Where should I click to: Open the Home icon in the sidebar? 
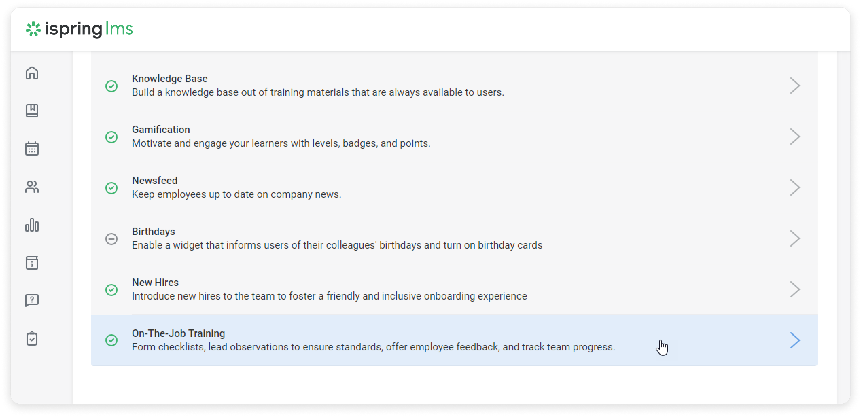click(x=32, y=73)
